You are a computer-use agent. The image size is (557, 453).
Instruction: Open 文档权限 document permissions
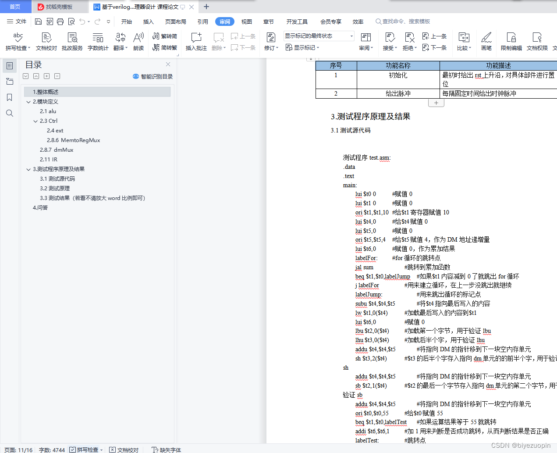tap(537, 42)
